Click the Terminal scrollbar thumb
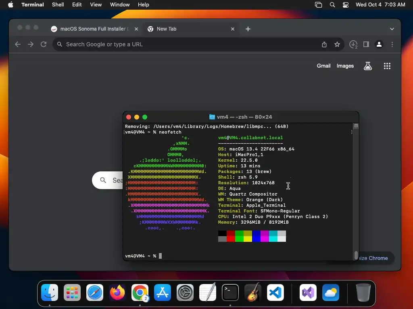The width and height of the screenshot is (413, 309). point(356,255)
